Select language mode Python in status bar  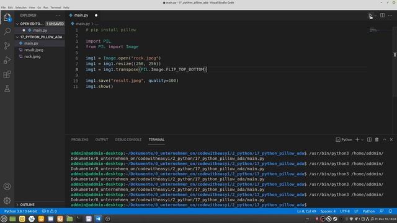[368, 211]
